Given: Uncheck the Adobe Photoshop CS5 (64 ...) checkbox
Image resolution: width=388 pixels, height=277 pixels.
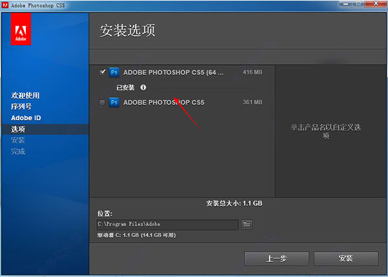Looking at the screenshot, I should click(x=102, y=72).
